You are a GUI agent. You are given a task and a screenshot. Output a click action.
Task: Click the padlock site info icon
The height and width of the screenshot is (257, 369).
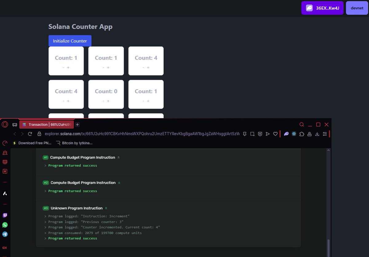tap(39, 134)
